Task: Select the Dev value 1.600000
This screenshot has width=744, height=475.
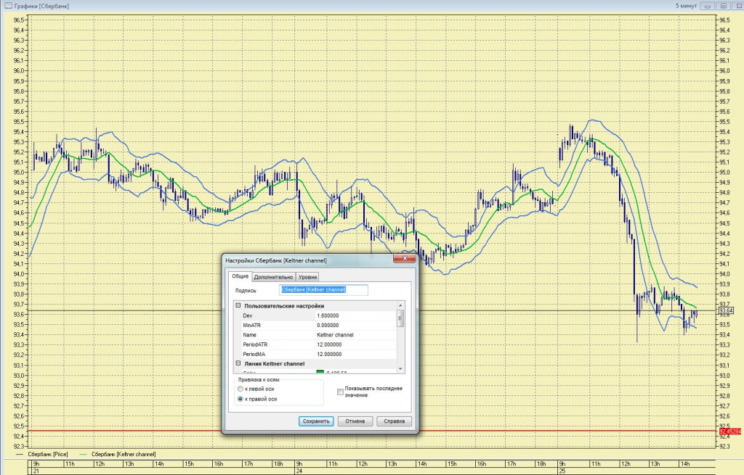Action: pyautogui.click(x=328, y=315)
